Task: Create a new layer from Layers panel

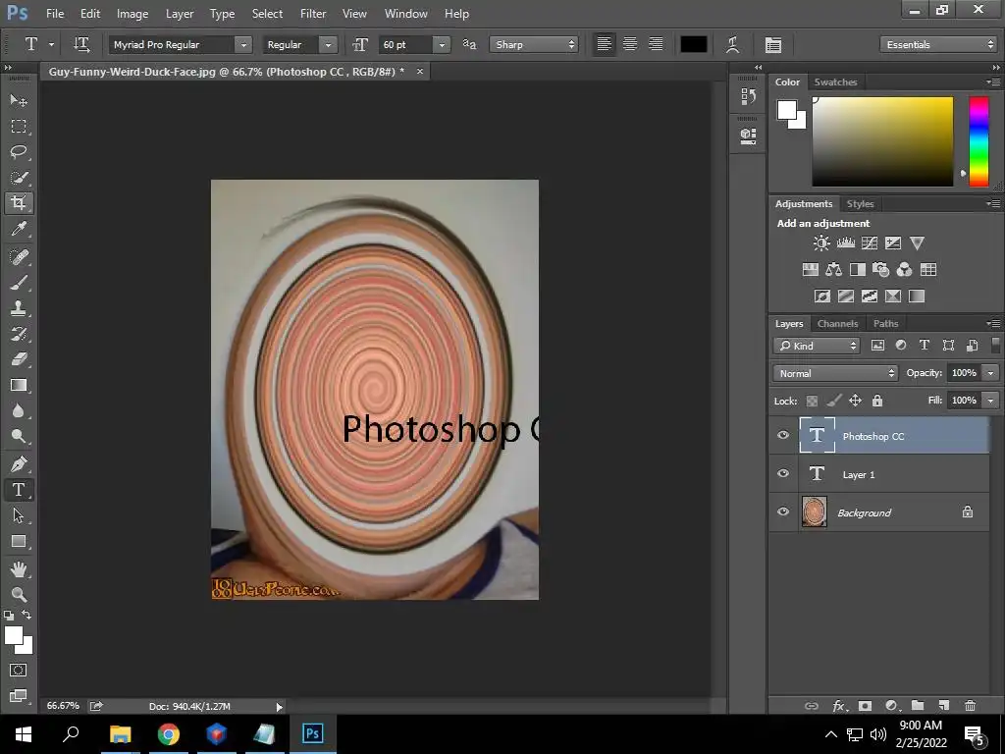Action: tap(943, 706)
